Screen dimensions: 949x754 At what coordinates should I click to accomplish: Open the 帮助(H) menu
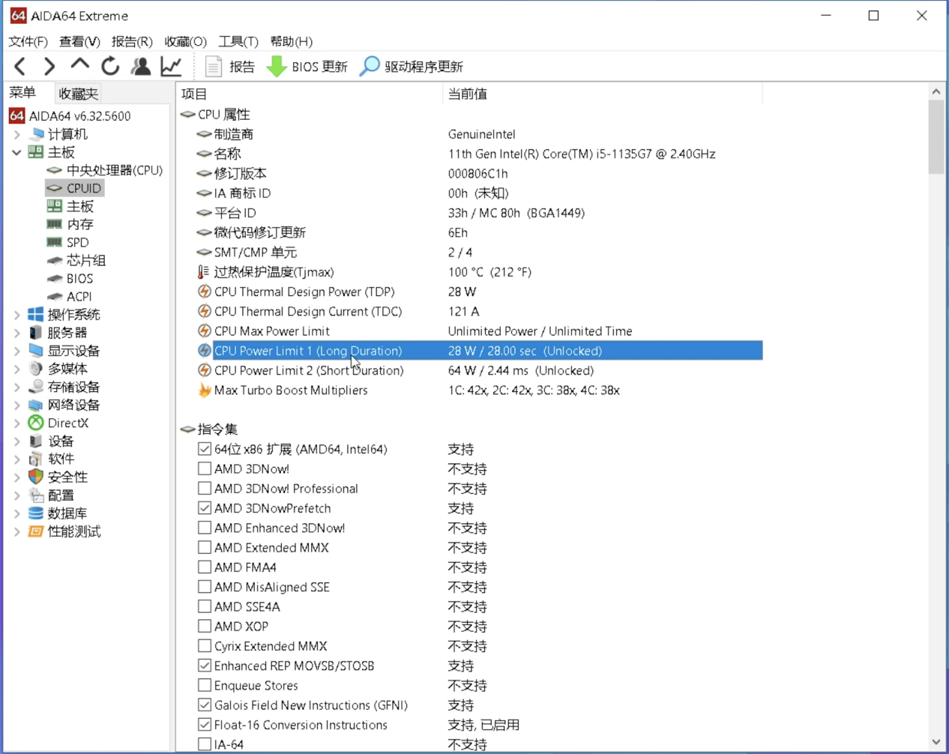pyautogui.click(x=291, y=41)
